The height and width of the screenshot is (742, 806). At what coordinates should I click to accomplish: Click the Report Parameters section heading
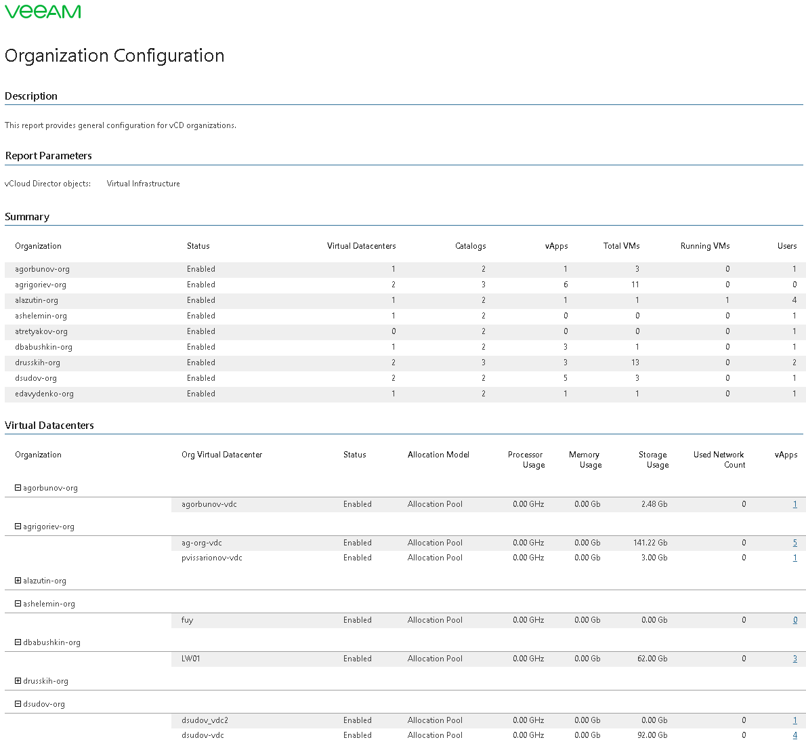point(48,156)
